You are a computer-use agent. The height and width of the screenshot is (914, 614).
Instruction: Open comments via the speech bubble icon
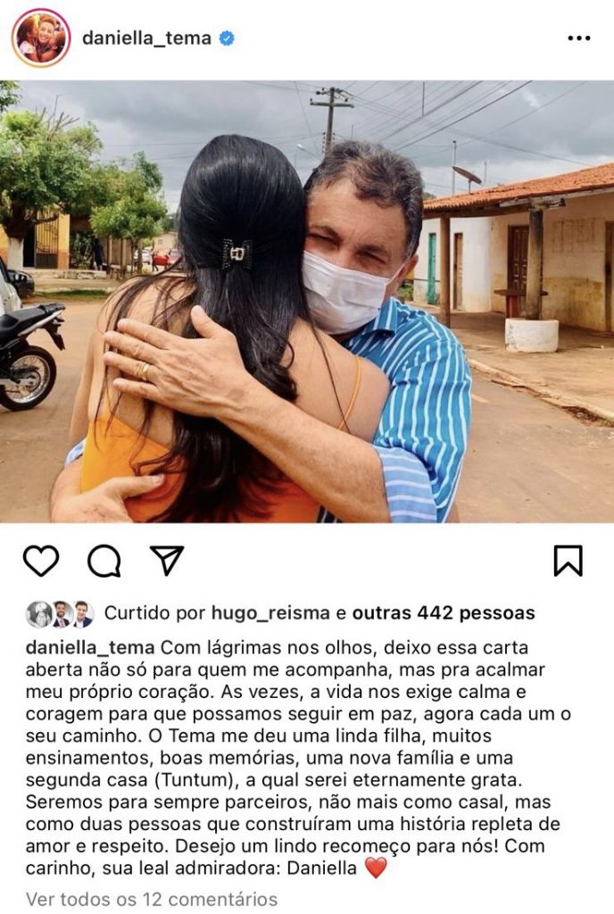tap(104, 561)
